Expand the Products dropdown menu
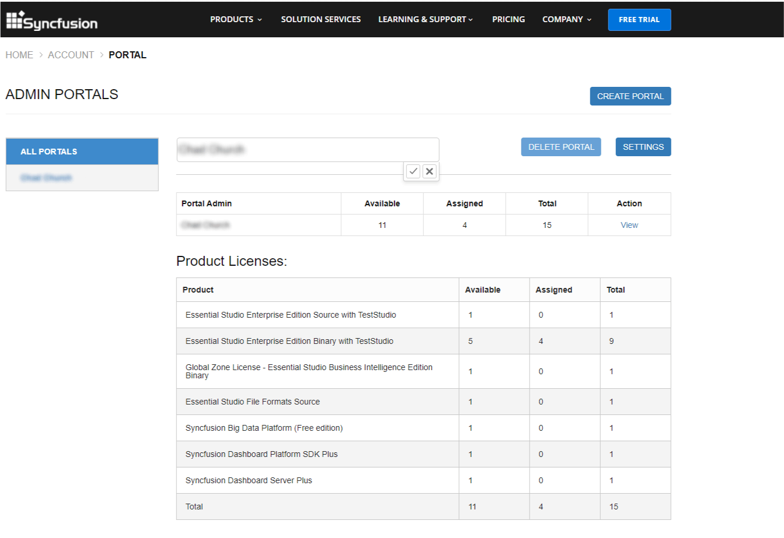 click(x=236, y=19)
